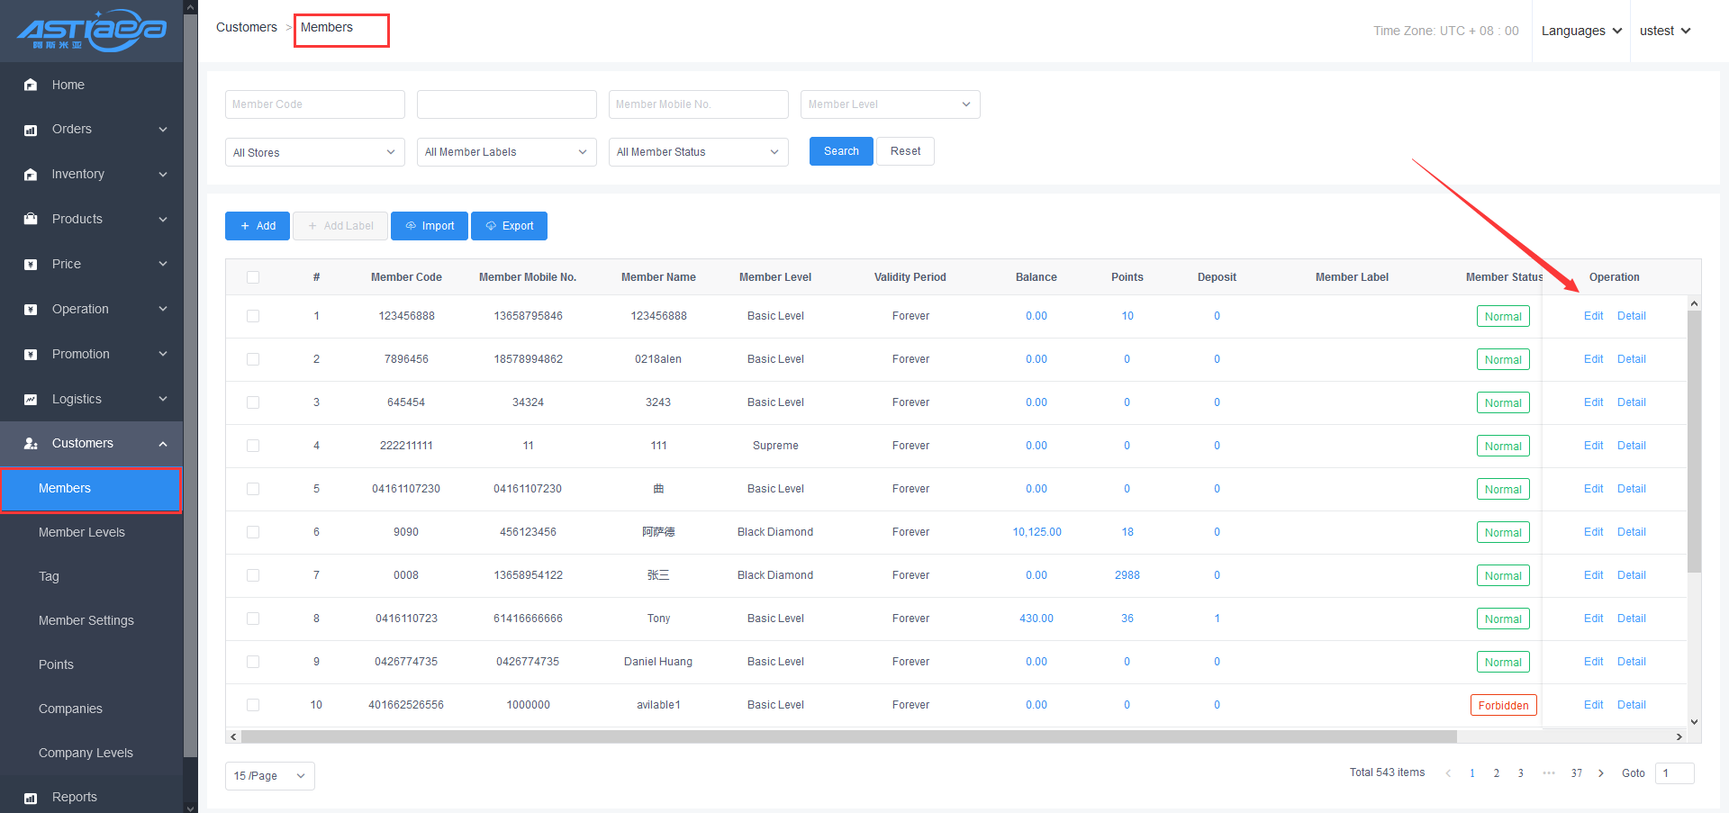
Task: Toggle the select-all checkbox in table header
Action: click(x=253, y=277)
